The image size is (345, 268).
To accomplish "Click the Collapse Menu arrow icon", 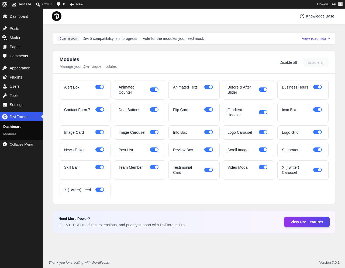I will 5,144.
